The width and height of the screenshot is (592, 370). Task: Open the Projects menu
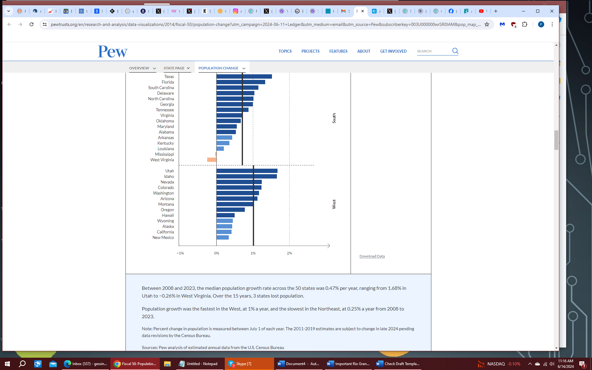coord(310,51)
